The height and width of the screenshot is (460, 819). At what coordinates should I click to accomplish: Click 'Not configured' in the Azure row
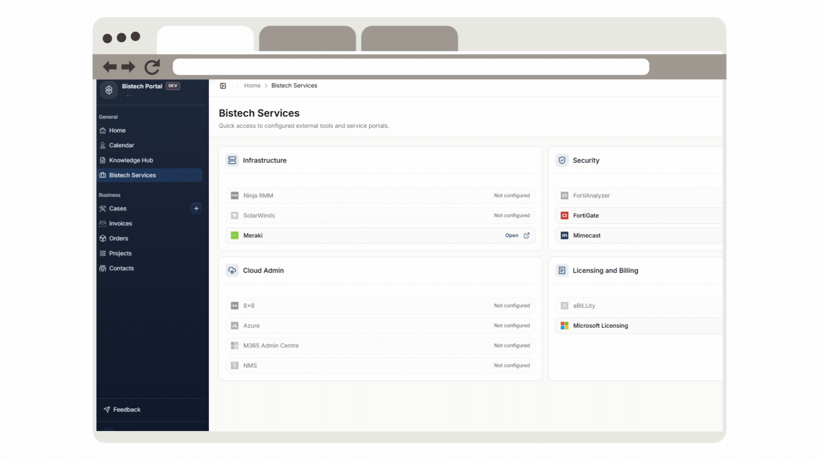tap(512, 325)
